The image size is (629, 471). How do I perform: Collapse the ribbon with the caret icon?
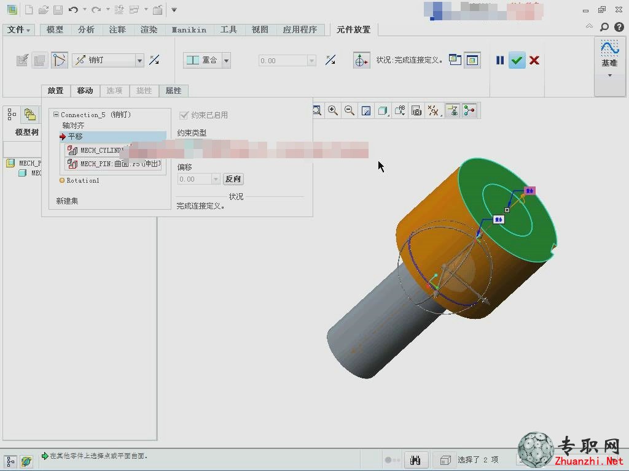[x=589, y=26]
